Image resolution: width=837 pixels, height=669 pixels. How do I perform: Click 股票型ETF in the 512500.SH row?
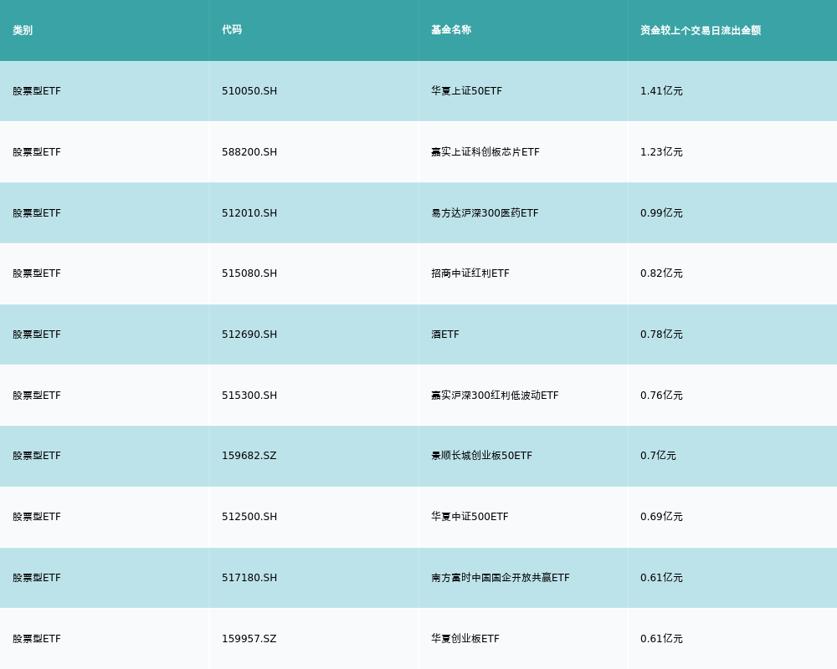pos(37,517)
